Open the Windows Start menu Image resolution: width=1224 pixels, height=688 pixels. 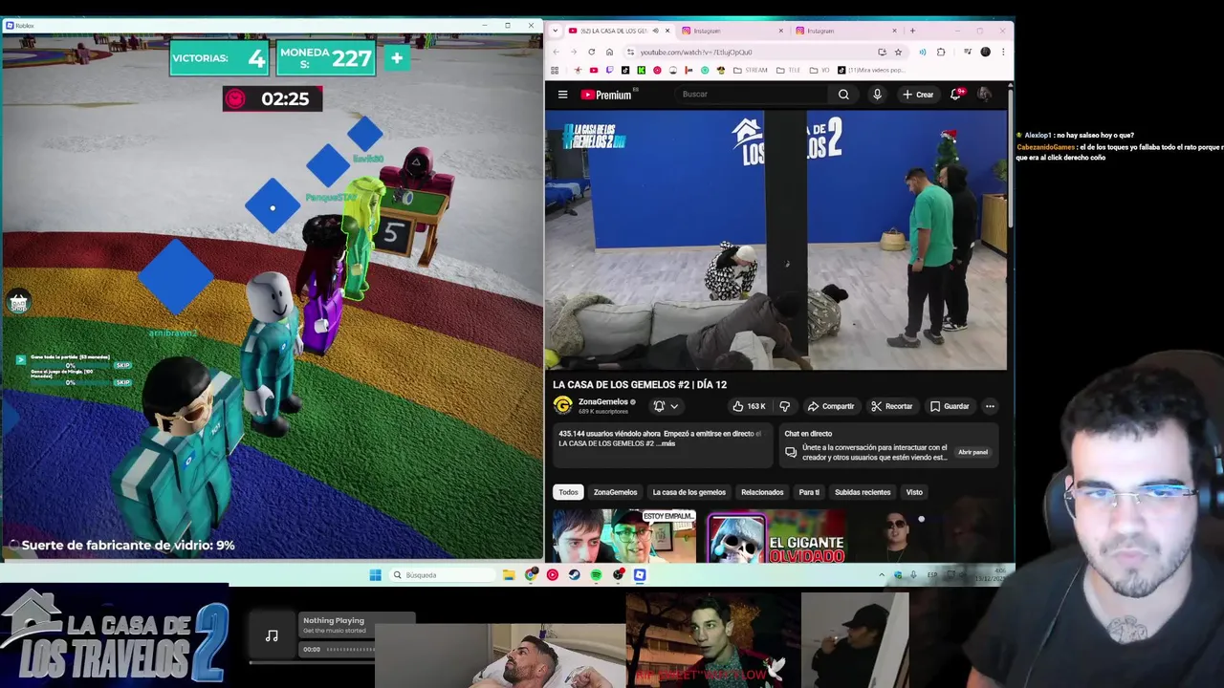click(375, 575)
